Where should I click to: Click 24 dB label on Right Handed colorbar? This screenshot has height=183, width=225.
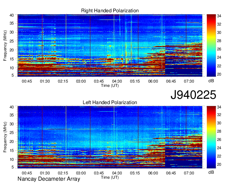(x=219, y=57)
